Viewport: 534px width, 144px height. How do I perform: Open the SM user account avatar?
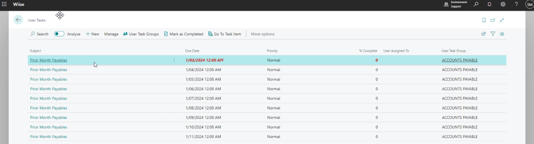[x=529, y=4]
